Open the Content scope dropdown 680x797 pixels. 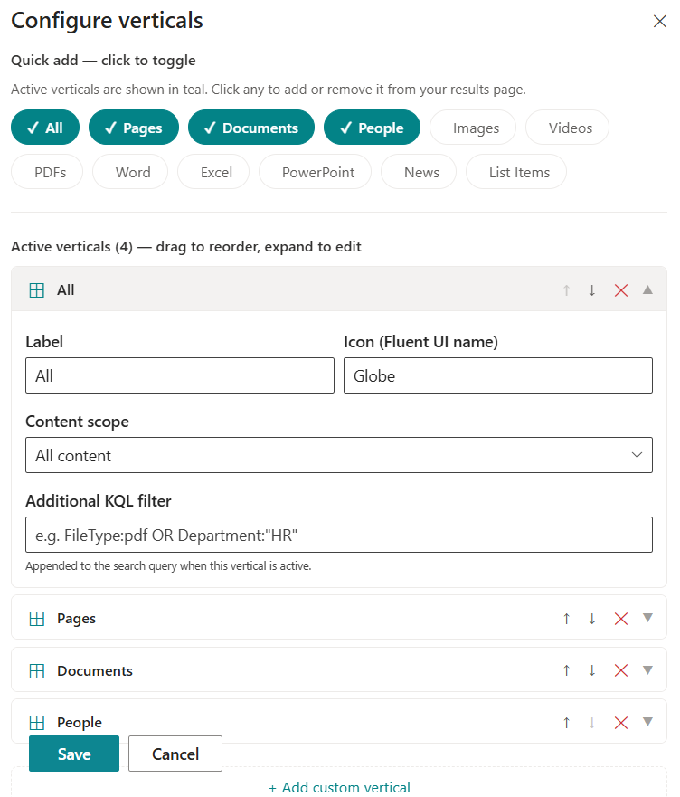pos(339,455)
